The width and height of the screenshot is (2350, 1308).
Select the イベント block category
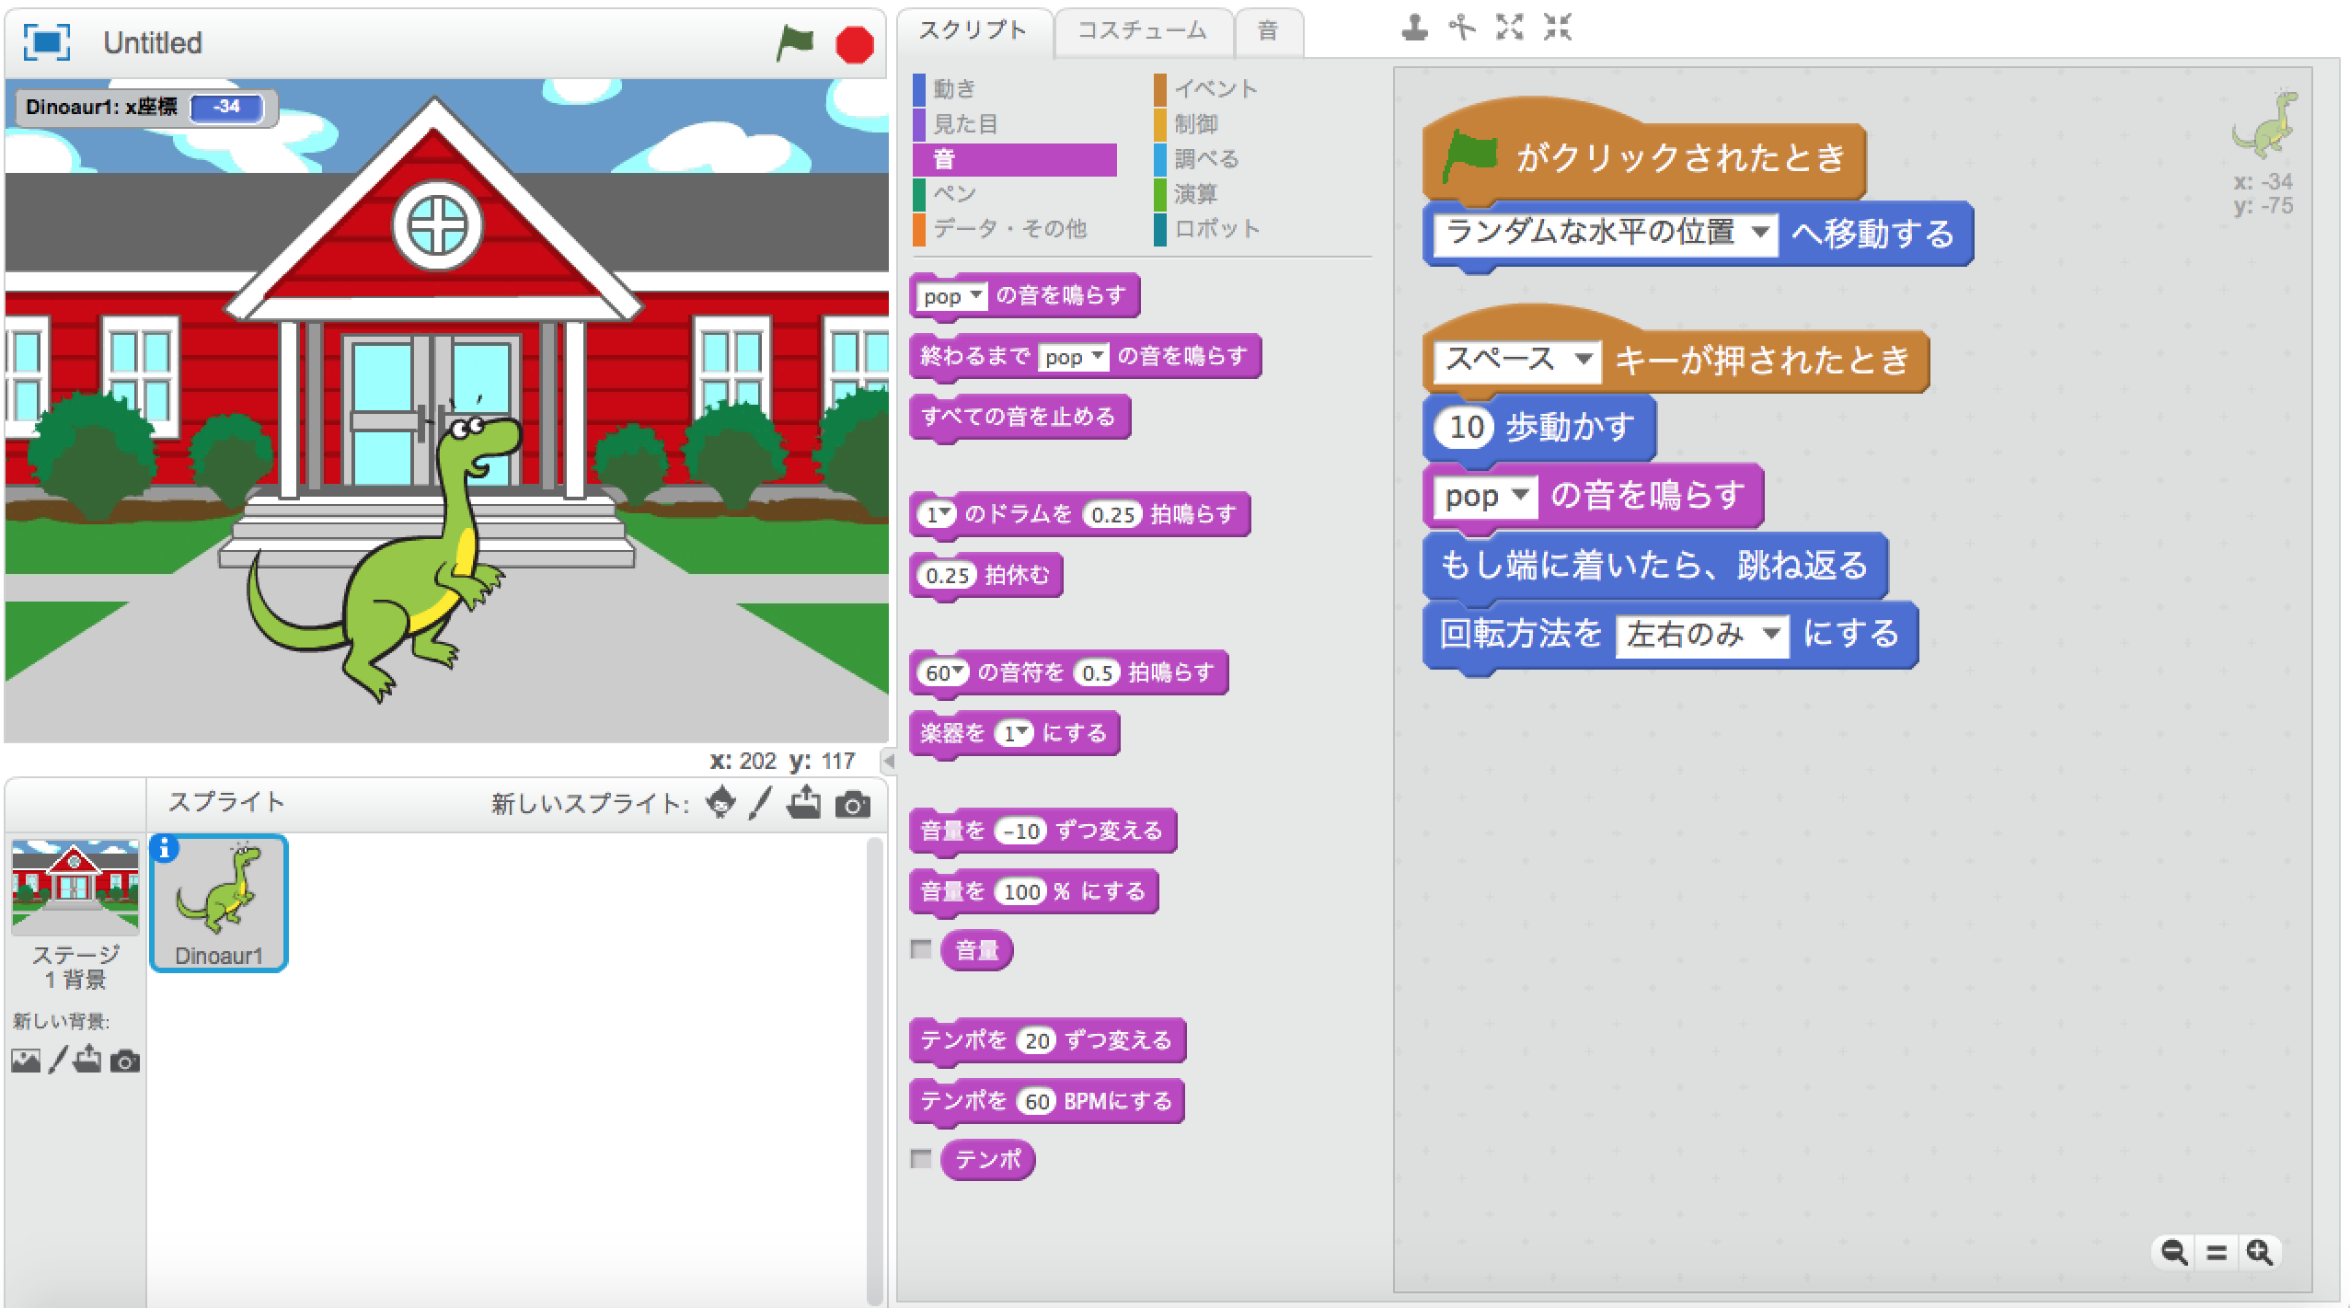[x=1256, y=89]
